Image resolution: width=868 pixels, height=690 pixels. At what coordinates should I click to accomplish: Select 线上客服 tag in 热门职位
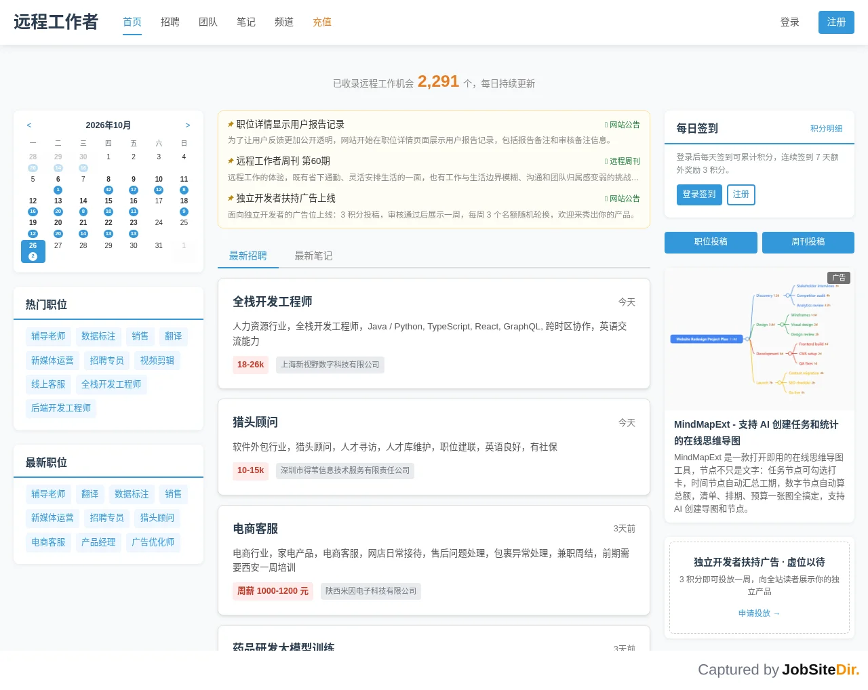48,384
